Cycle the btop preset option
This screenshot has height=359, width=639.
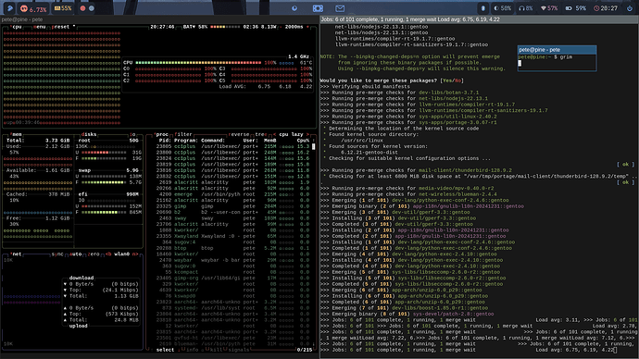(x=61, y=27)
